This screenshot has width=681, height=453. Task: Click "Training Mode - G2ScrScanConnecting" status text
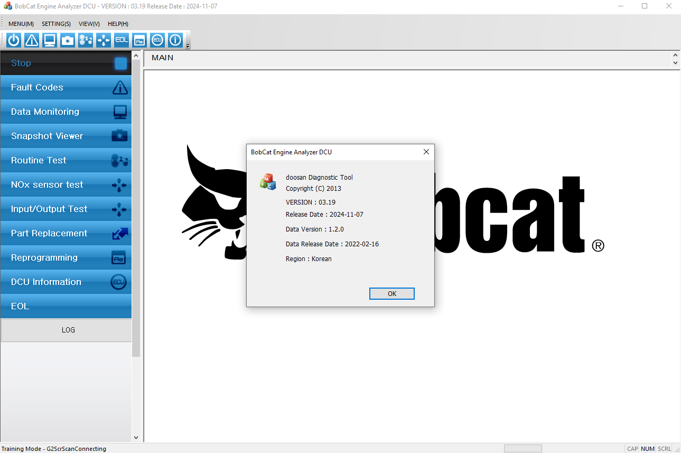pyautogui.click(x=54, y=449)
